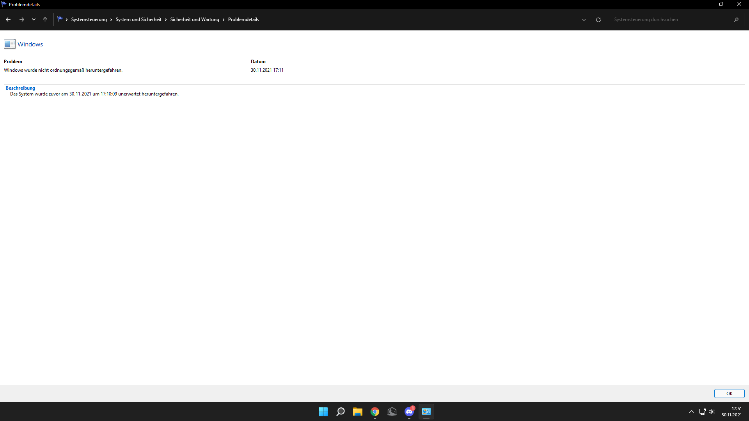This screenshot has width=749, height=421.
Task: Go to Sicherheit und Wartung breadcrumb
Action: [194, 19]
